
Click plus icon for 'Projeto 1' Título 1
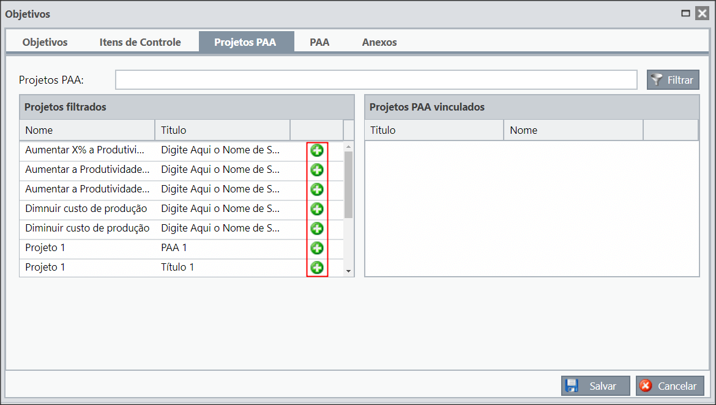click(317, 268)
